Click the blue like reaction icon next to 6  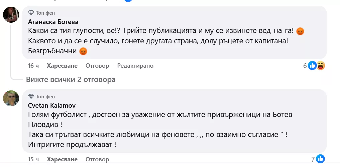point(312,66)
